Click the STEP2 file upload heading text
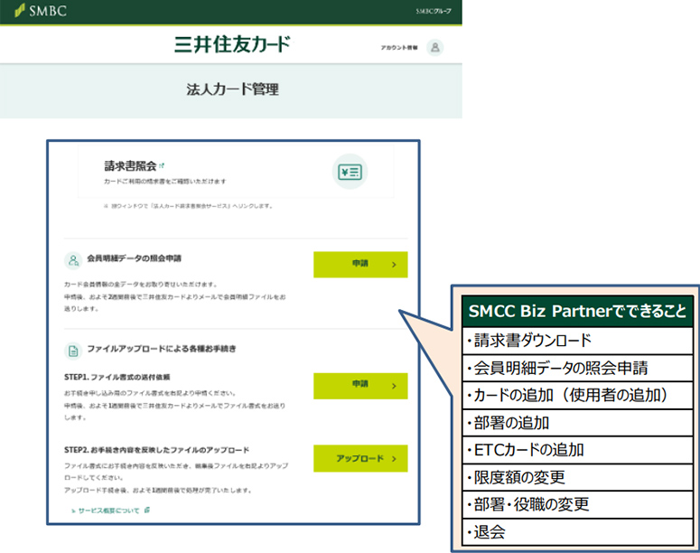This screenshot has height=553, width=700. point(156,450)
